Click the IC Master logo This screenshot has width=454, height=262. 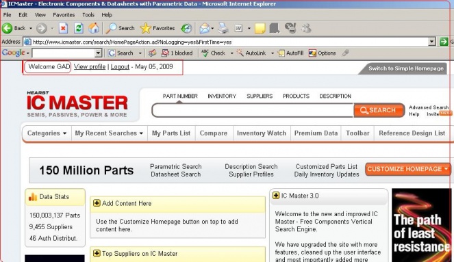[77, 104]
